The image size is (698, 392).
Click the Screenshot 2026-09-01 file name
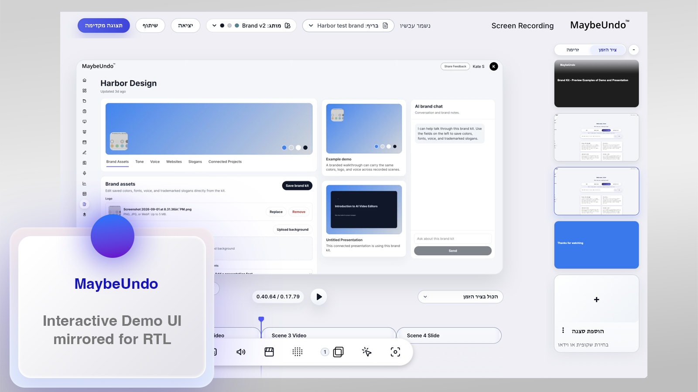(157, 209)
